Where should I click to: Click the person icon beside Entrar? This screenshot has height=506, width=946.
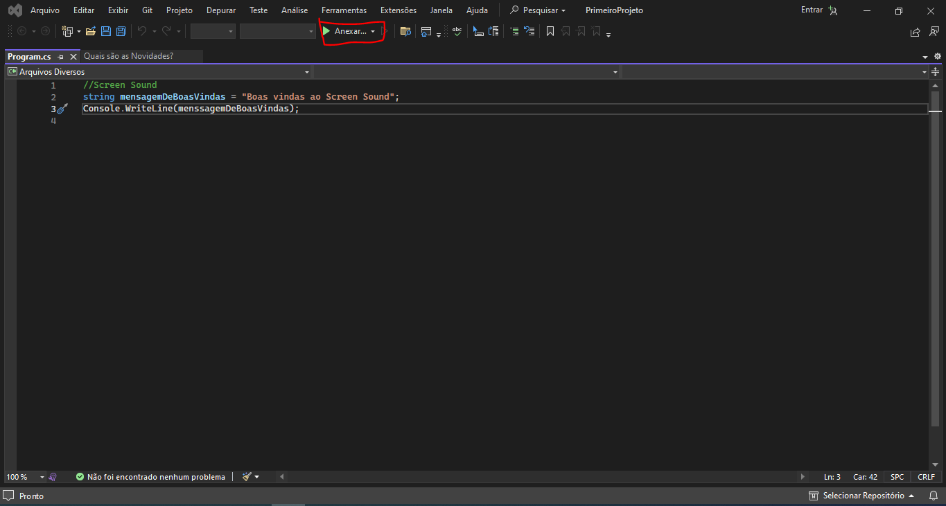pyautogui.click(x=832, y=10)
